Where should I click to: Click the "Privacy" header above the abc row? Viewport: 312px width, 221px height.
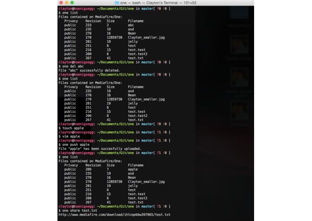pyautogui.click(x=71, y=21)
